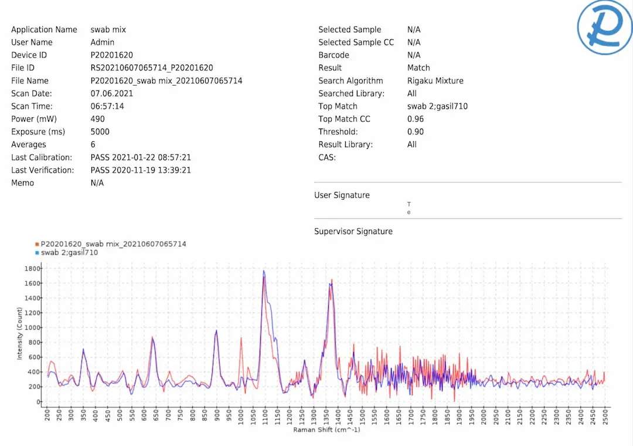Viewport: 633px width, 446px height.
Task: Click the blue legend swatch for swab 2;gasil710
Action: point(37,253)
